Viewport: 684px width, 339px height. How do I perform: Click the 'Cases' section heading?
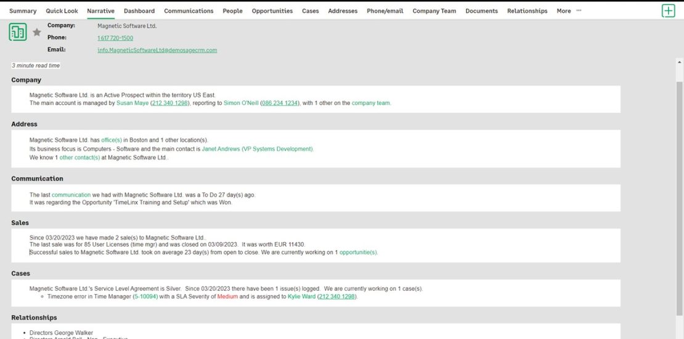(x=20, y=274)
